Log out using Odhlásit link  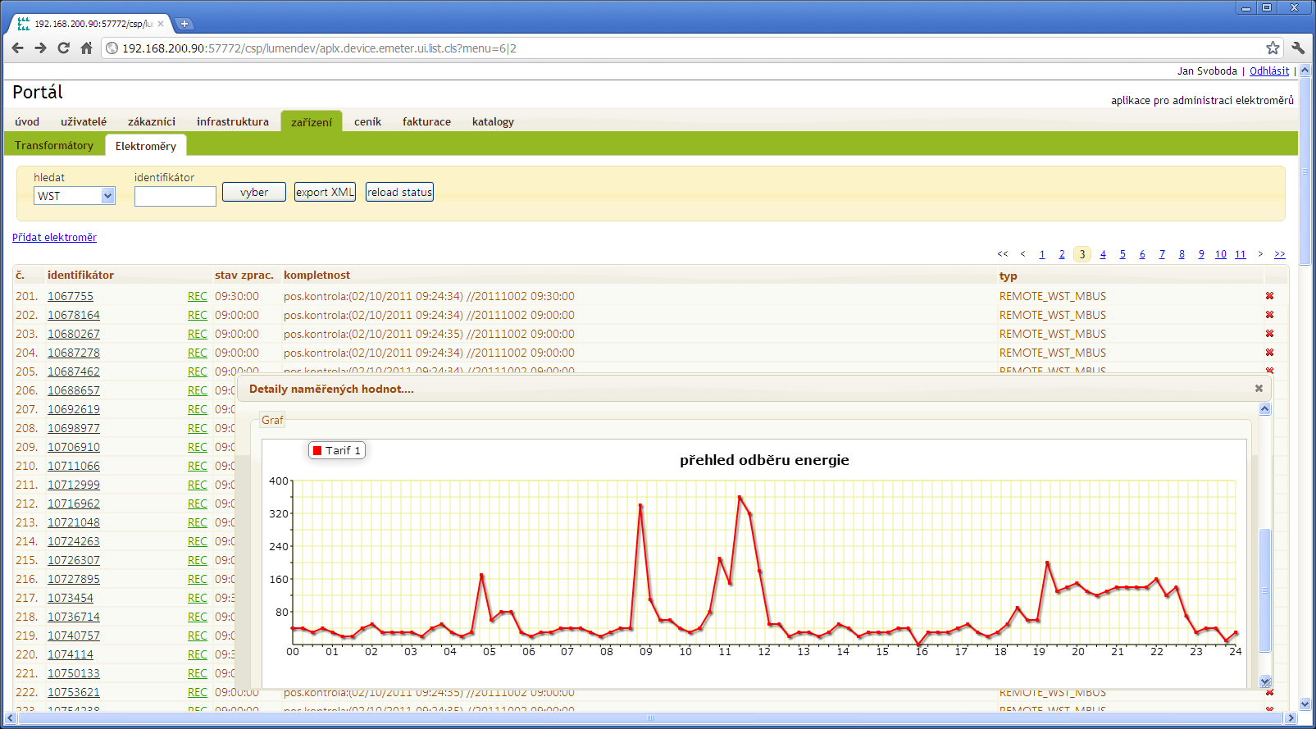pyautogui.click(x=1269, y=71)
